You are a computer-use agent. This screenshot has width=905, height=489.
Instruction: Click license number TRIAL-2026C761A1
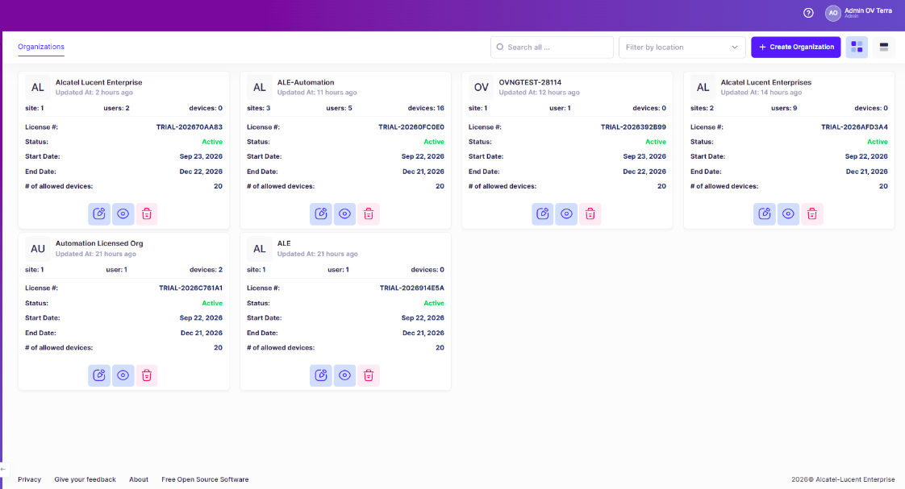190,288
